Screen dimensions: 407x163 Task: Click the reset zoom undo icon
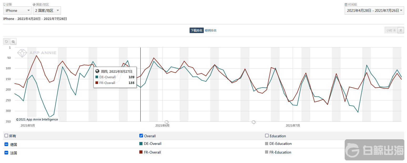tap(6, 41)
